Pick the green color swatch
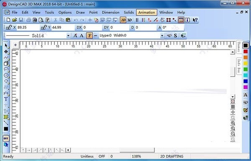 point(246,69)
